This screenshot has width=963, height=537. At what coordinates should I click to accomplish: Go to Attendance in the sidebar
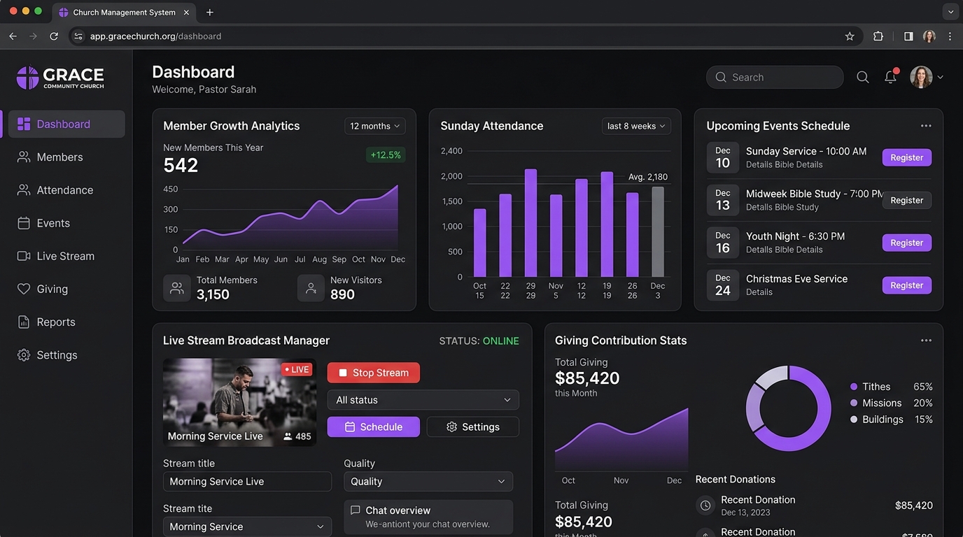tap(65, 190)
